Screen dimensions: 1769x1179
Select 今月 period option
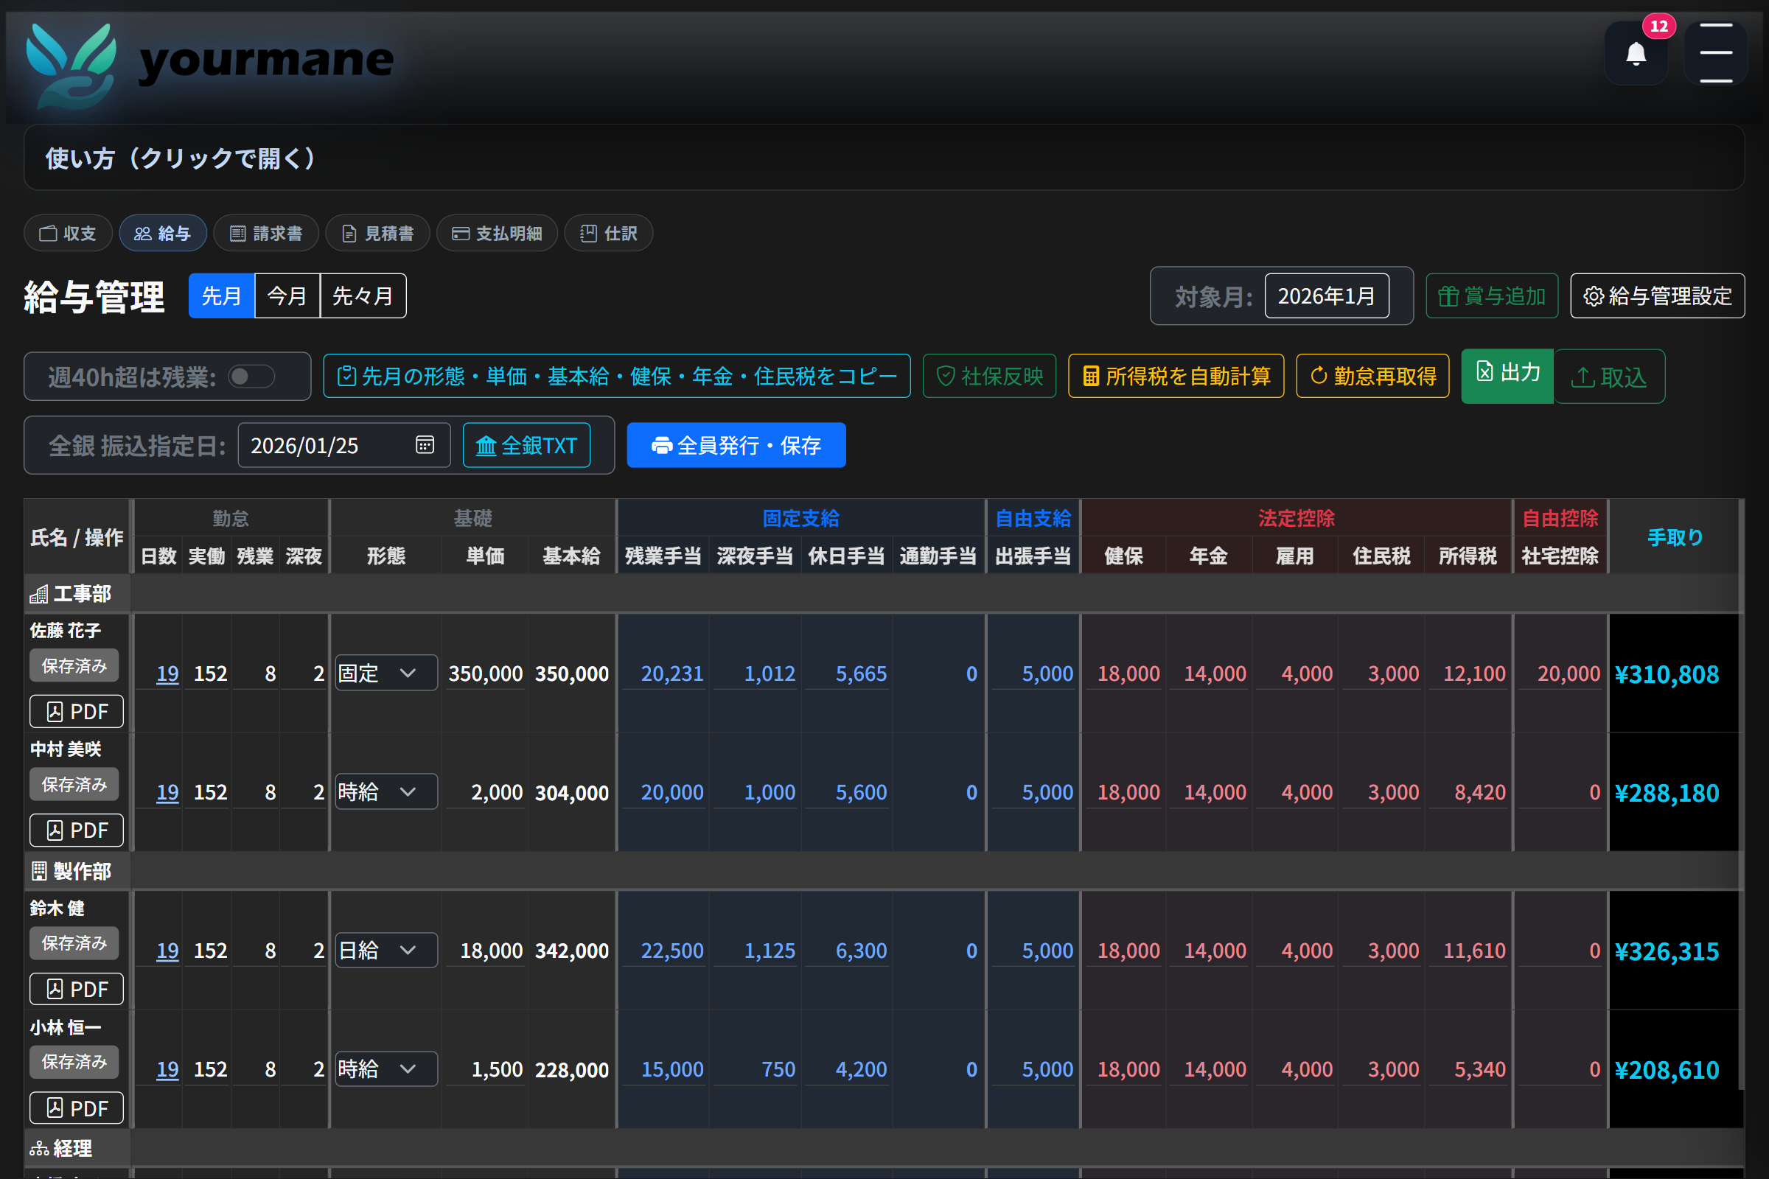287,296
